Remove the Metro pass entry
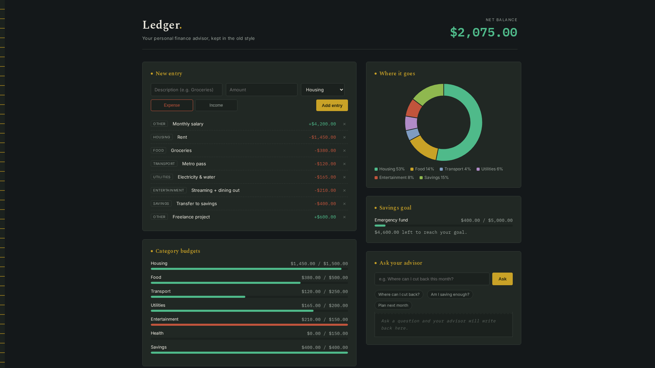This screenshot has width=655, height=368. click(x=344, y=164)
